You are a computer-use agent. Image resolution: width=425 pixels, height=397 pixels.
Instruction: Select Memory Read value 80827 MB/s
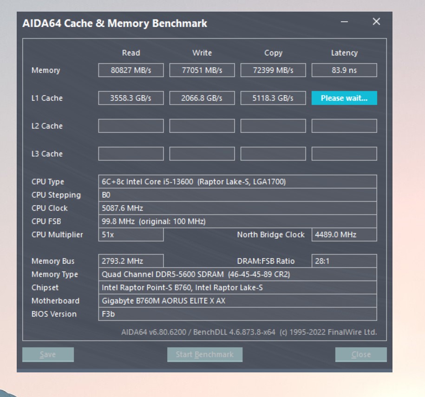131,70
